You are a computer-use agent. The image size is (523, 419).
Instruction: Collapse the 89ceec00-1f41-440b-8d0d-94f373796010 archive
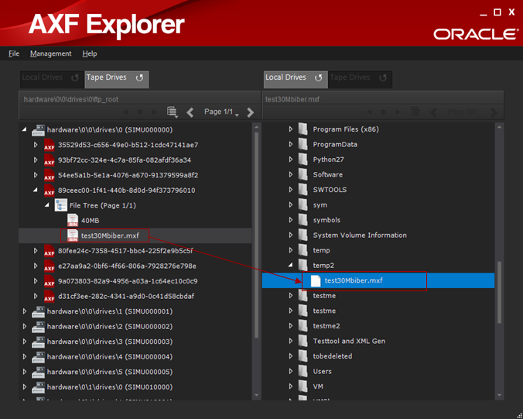point(36,190)
